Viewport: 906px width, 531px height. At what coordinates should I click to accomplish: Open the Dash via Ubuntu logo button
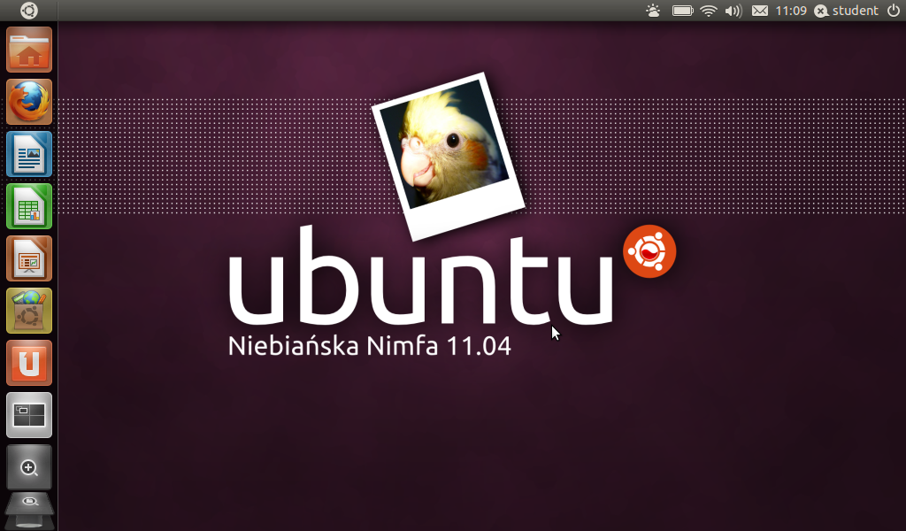29,11
